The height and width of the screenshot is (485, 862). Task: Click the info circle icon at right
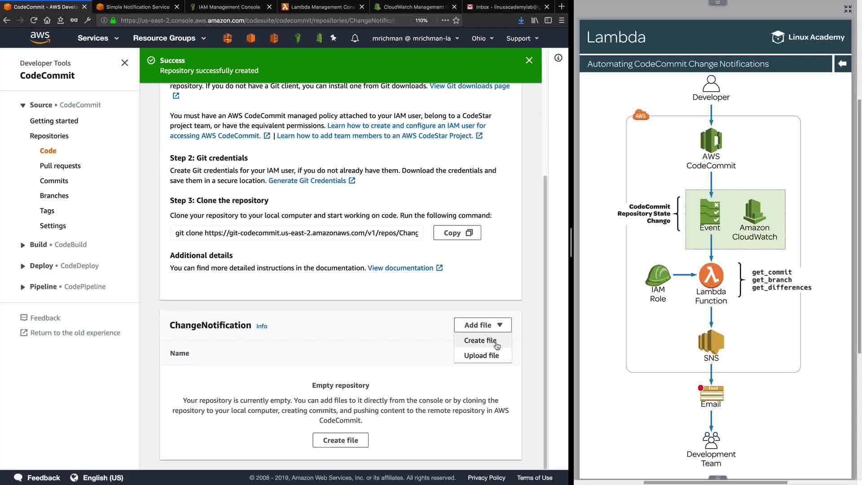pyautogui.click(x=558, y=58)
